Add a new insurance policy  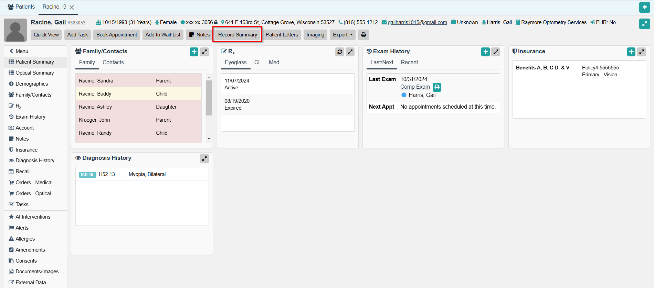(631, 52)
